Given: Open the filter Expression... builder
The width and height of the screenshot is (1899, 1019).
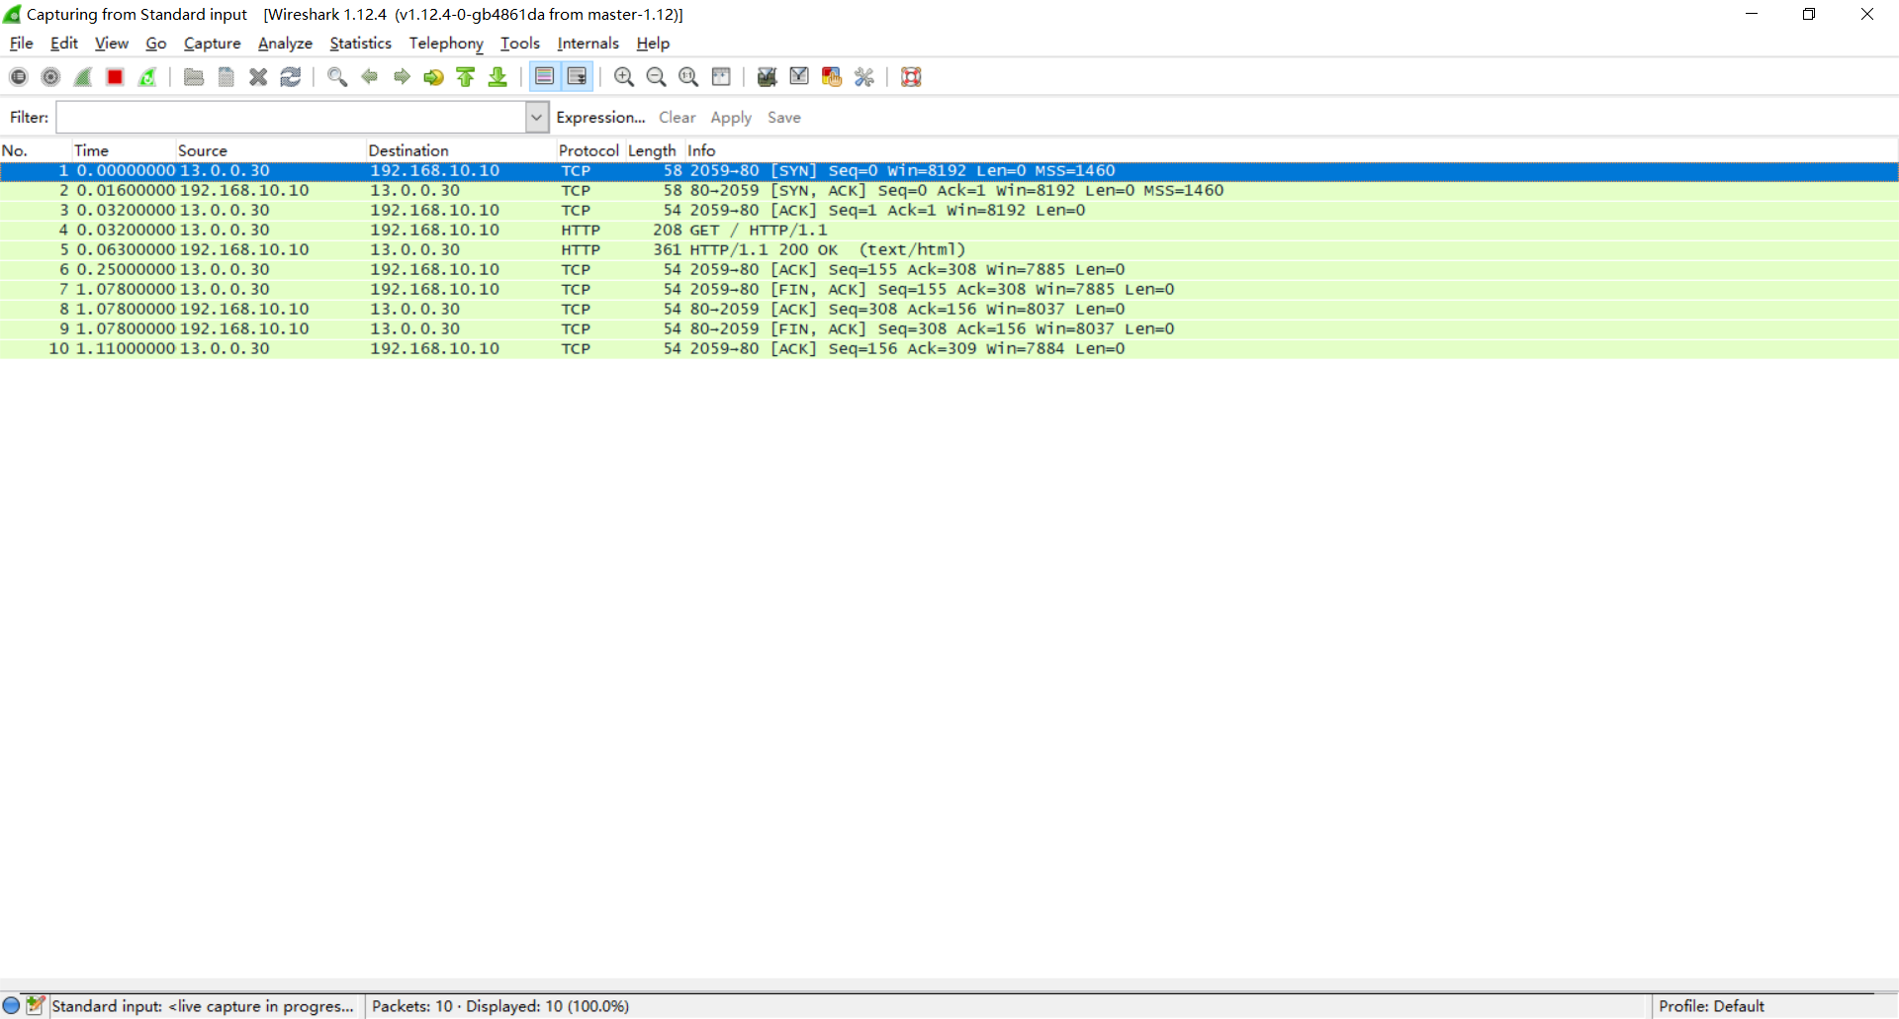Looking at the screenshot, I should pos(600,118).
